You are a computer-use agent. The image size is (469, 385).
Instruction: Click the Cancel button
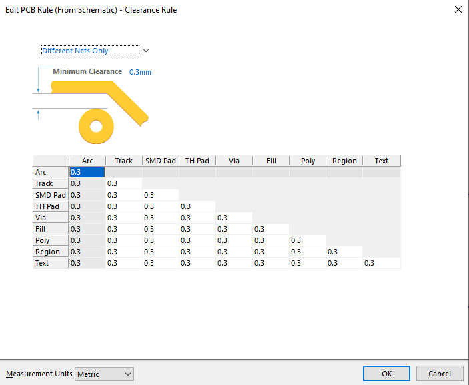click(440, 374)
